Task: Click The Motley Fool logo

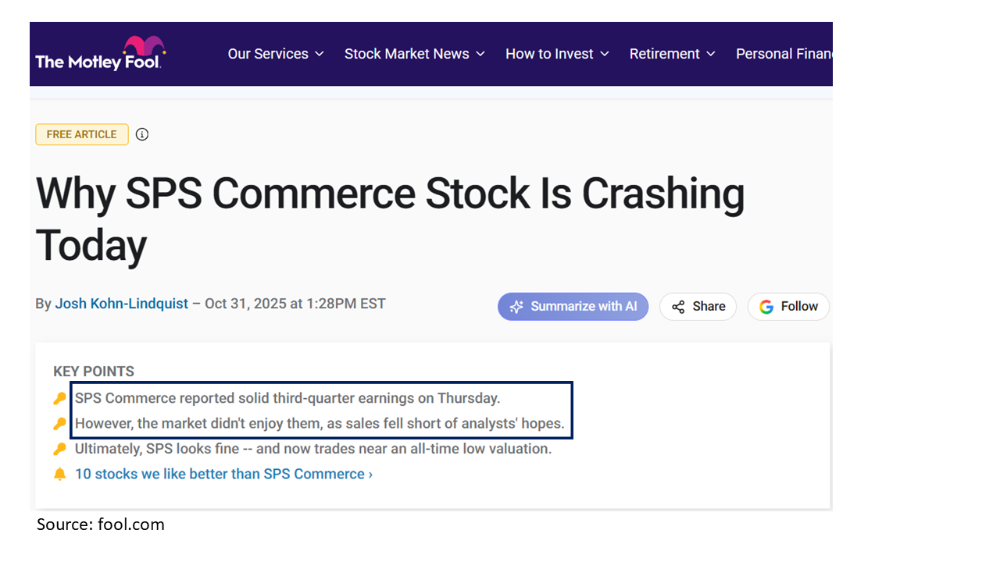Action: [100, 53]
